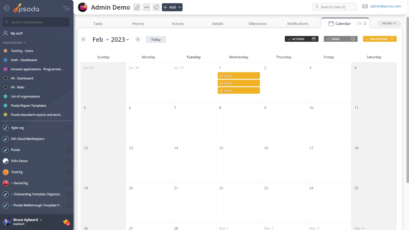
Task: Open DIA Cloud Marketplace in sidebar
Action: 28,139
